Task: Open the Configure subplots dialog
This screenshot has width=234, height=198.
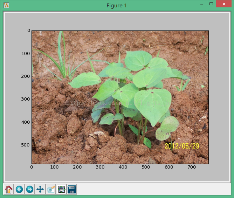Action: (61, 189)
